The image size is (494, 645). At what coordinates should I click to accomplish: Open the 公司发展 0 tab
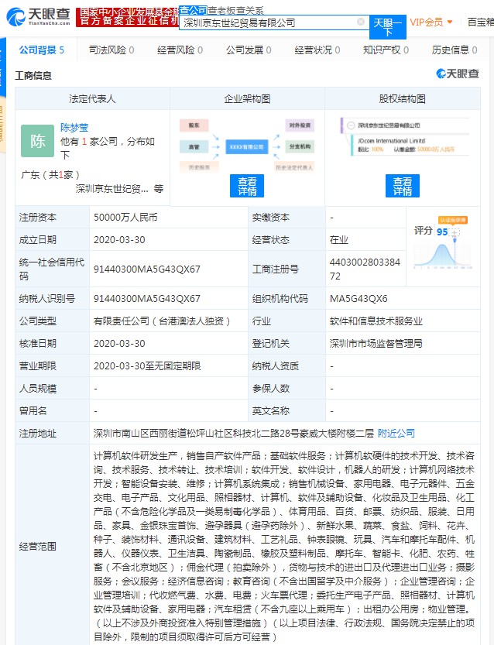point(249,50)
